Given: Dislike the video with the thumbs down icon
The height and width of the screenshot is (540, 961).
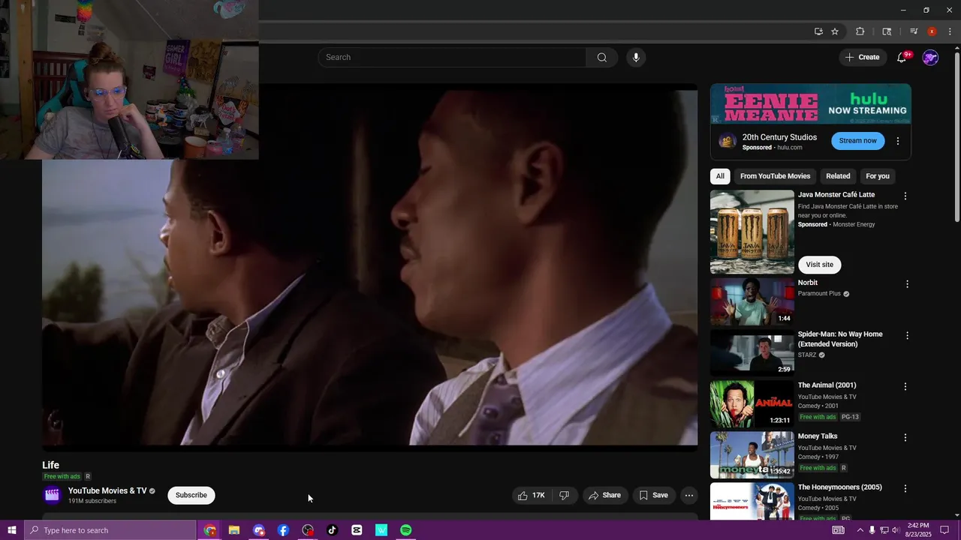Looking at the screenshot, I should tap(565, 495).
